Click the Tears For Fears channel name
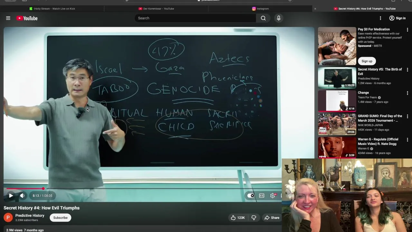Viewport: 412px width, 232px height. pos(367,97)
